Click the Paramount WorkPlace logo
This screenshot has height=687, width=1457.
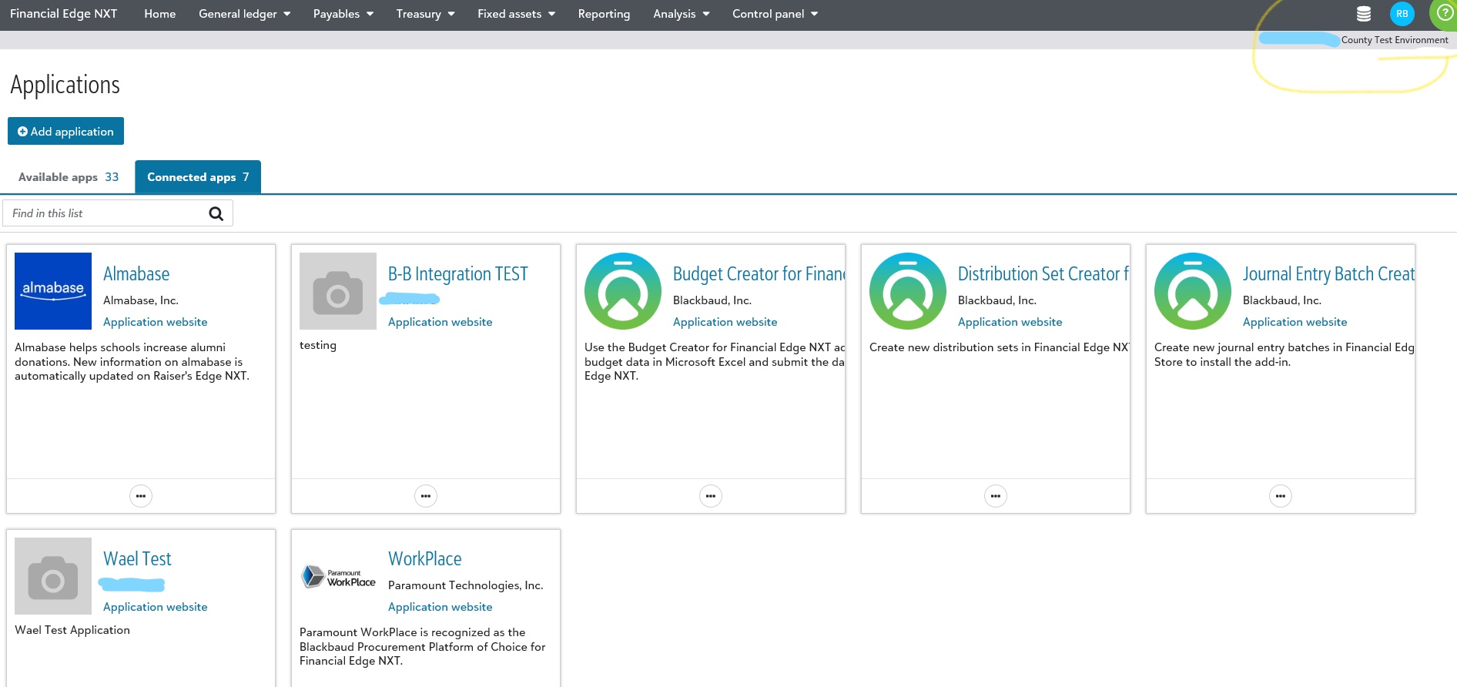point(338,576)
